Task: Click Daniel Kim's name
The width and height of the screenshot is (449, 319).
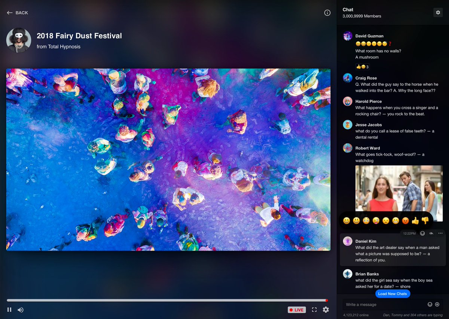Action: tap(366, 241)
